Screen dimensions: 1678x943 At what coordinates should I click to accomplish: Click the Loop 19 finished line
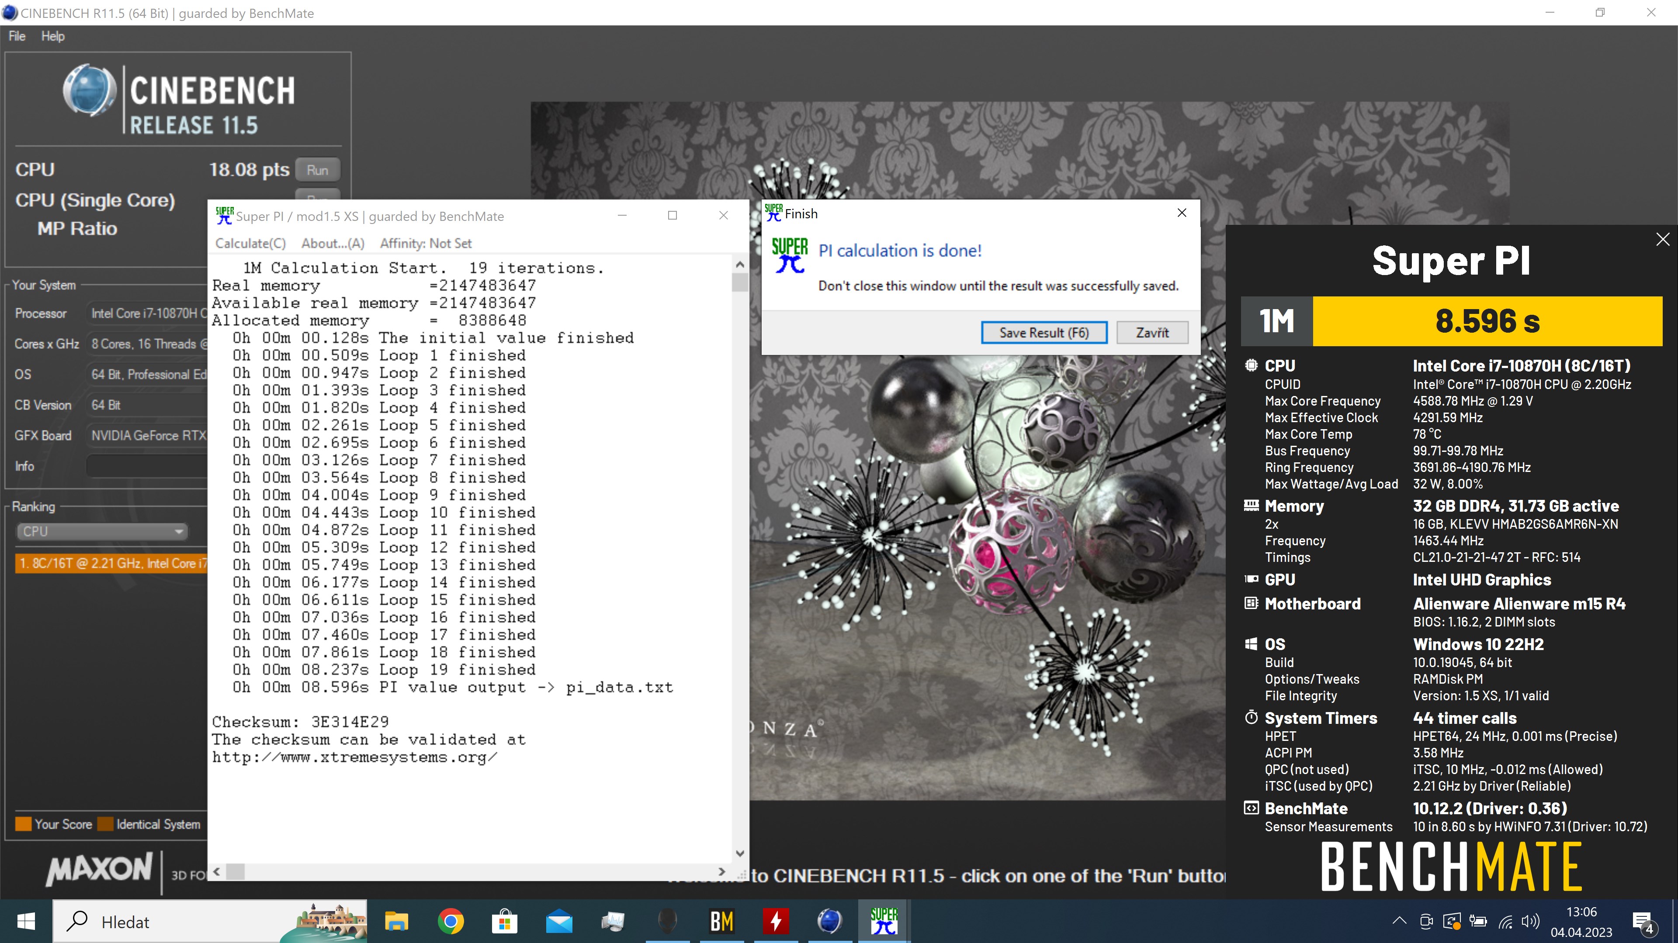pos(385,669)
